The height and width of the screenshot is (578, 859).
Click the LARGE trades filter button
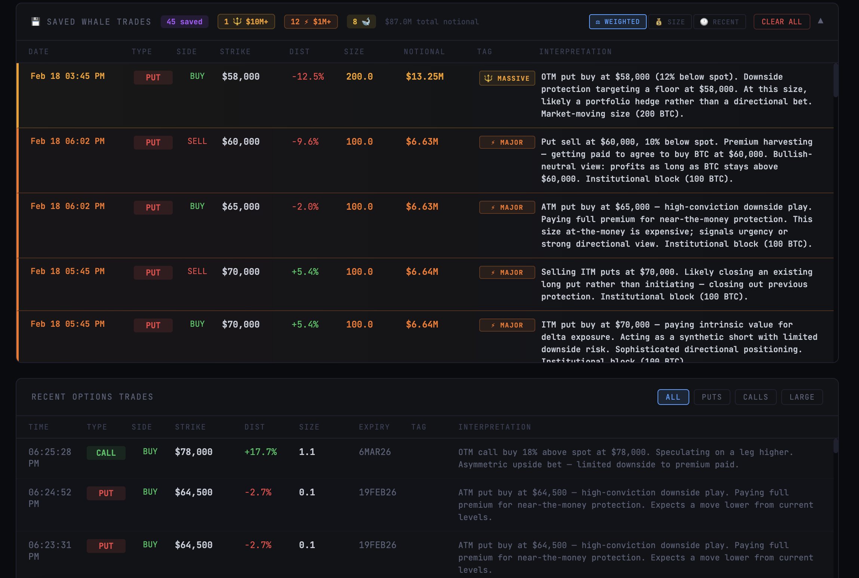801,397
